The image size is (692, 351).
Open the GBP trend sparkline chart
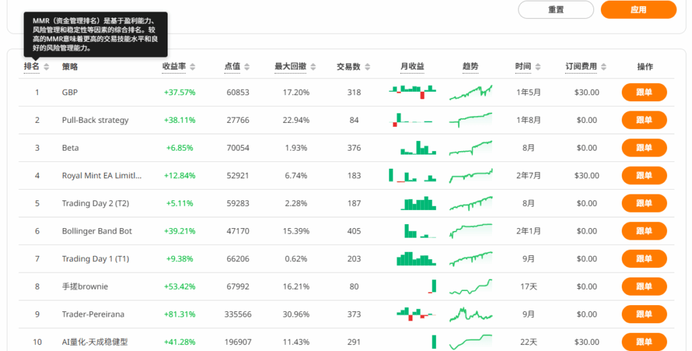(470, 92)
